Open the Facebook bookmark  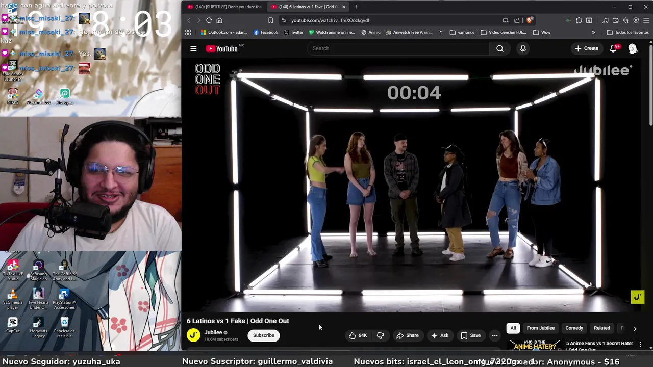point(266,32)
